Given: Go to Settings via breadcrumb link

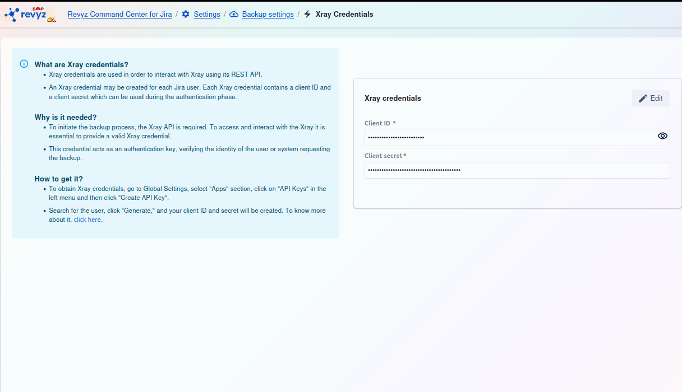Looking at the screenshot, I should click(207, 14).
